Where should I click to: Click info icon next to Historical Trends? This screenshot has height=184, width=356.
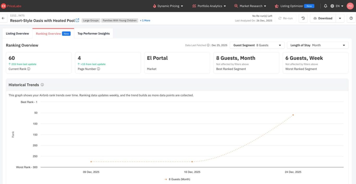(42, 85)
